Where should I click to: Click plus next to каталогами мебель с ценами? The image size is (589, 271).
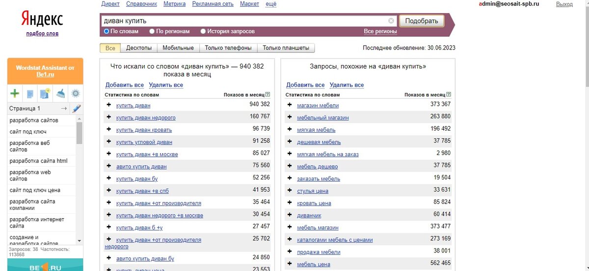click(x=290, y=240)
